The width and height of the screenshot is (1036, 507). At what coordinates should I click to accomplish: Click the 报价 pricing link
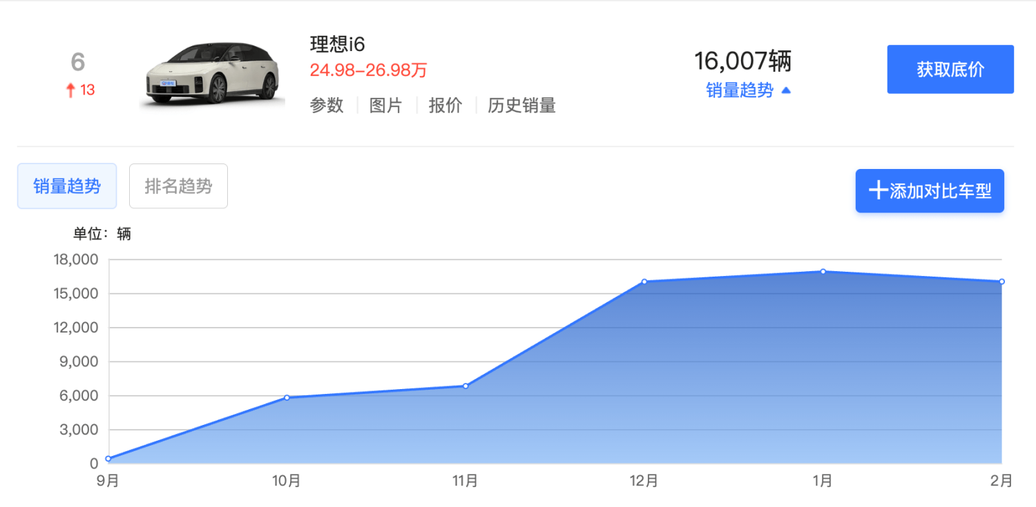[445, 106]
